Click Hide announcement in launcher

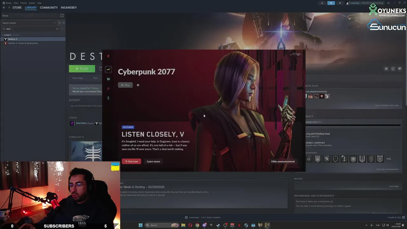coord(283,161)
